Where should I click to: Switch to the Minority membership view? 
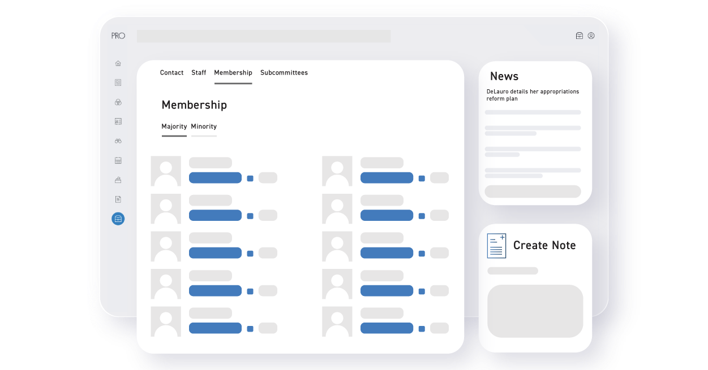click(x=203, y=127)
